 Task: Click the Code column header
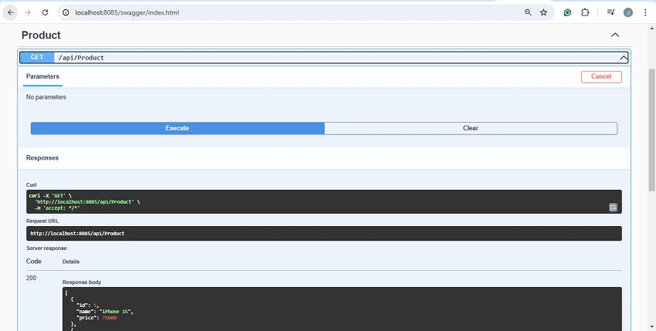pos(33,262)
